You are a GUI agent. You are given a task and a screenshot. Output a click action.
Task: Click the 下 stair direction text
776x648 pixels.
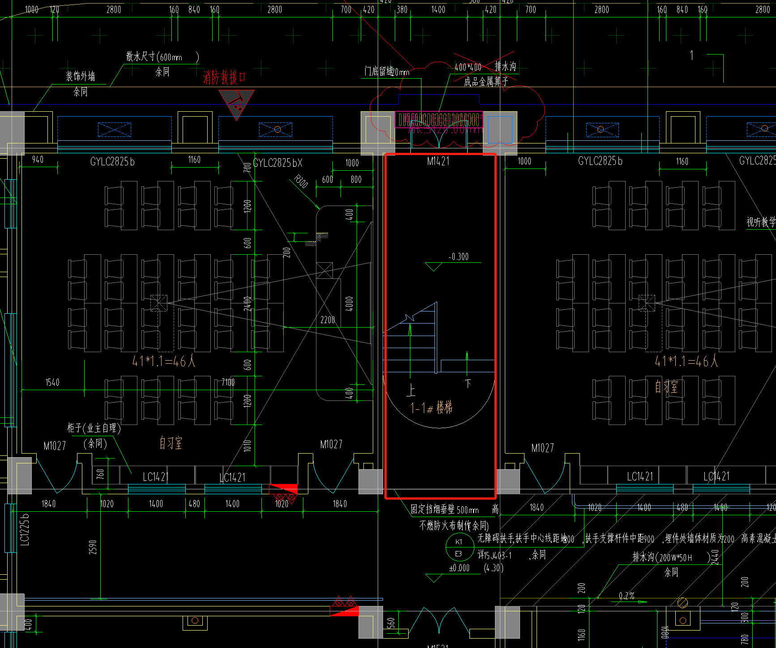(x=468, y=383)
